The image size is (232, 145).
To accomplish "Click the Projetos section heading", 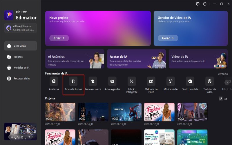I will coord(50,98).
